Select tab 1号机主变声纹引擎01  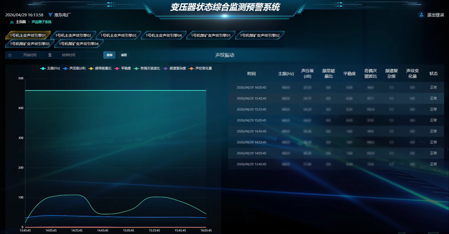pos(28,35)
